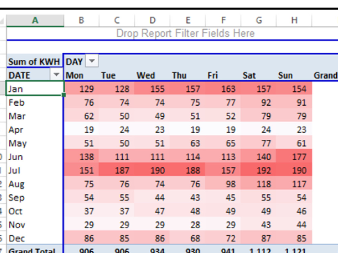Select column H header
The height and width of the screenshot is (253, 338).
[x=294, y=21]
